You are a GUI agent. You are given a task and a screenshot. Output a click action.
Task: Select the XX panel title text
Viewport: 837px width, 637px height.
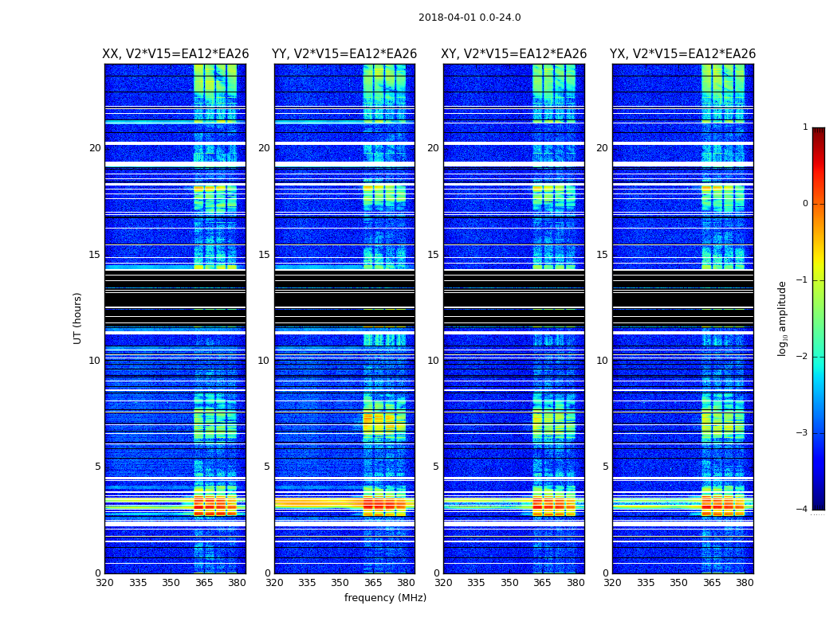coord(175,54)
